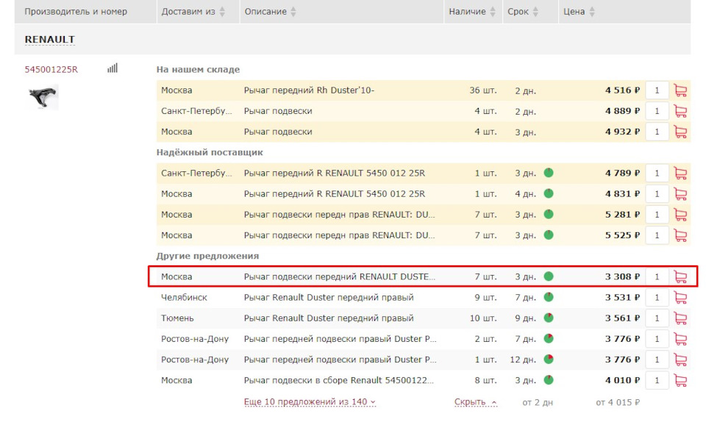Add the 4 516 ₽ Москва item to cart
Viewport: 706px width, 422px height.
coord(680,90)
